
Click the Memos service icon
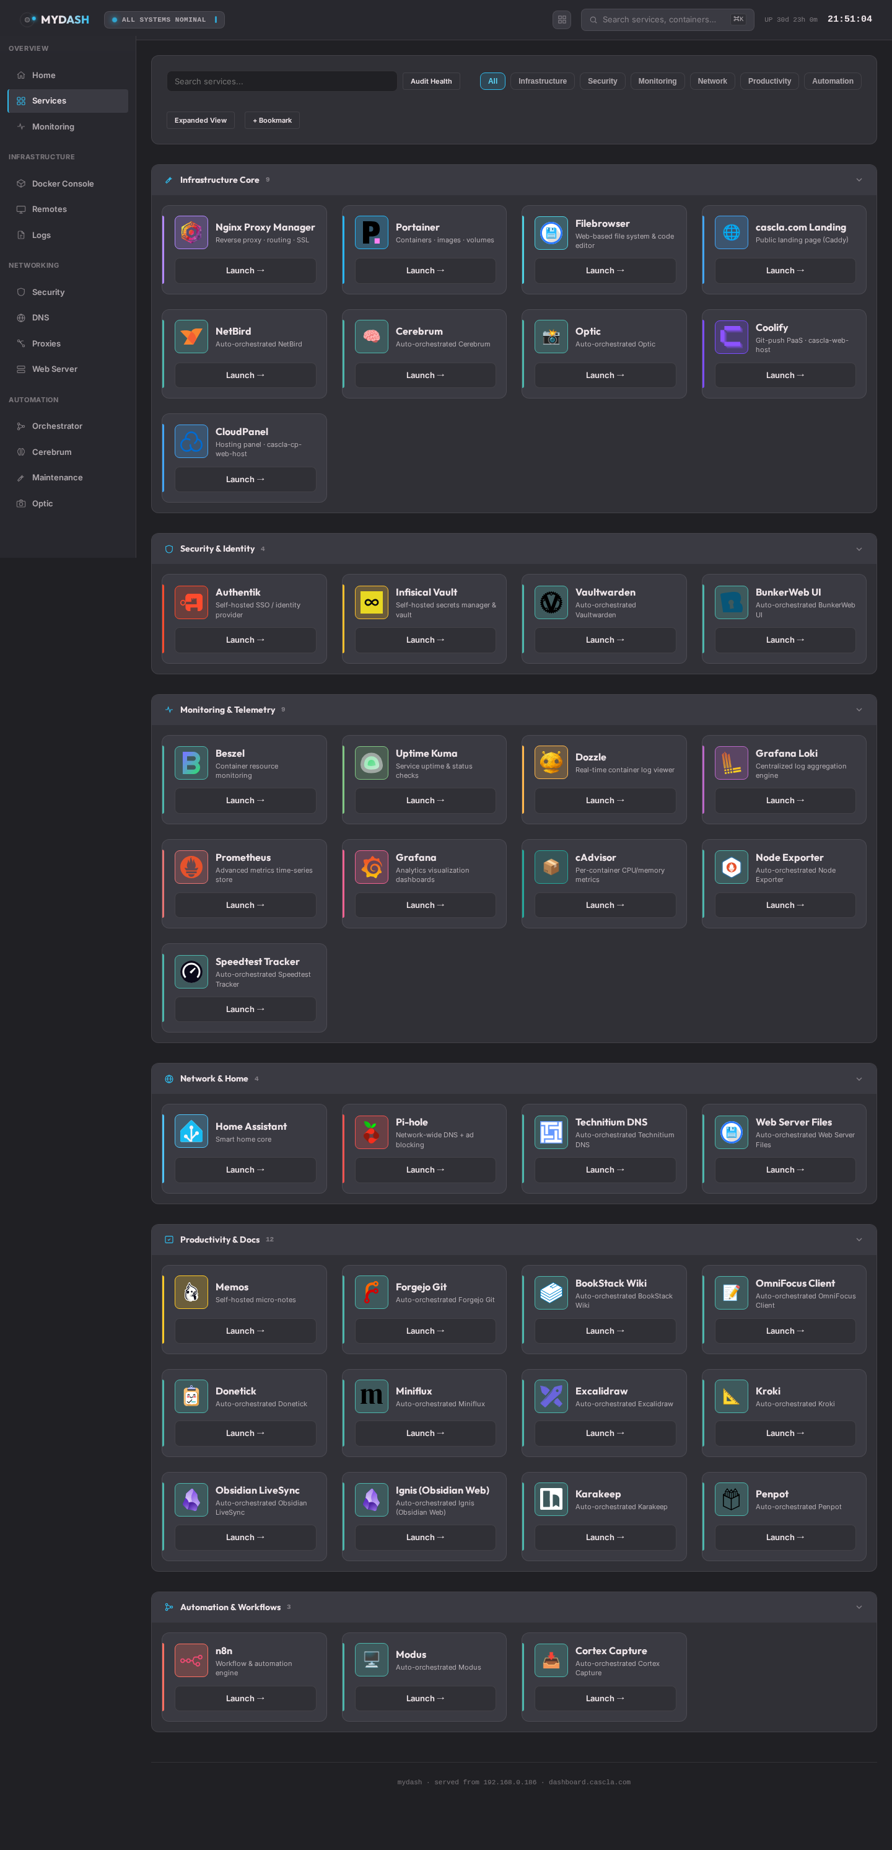tap(191, 1293)
